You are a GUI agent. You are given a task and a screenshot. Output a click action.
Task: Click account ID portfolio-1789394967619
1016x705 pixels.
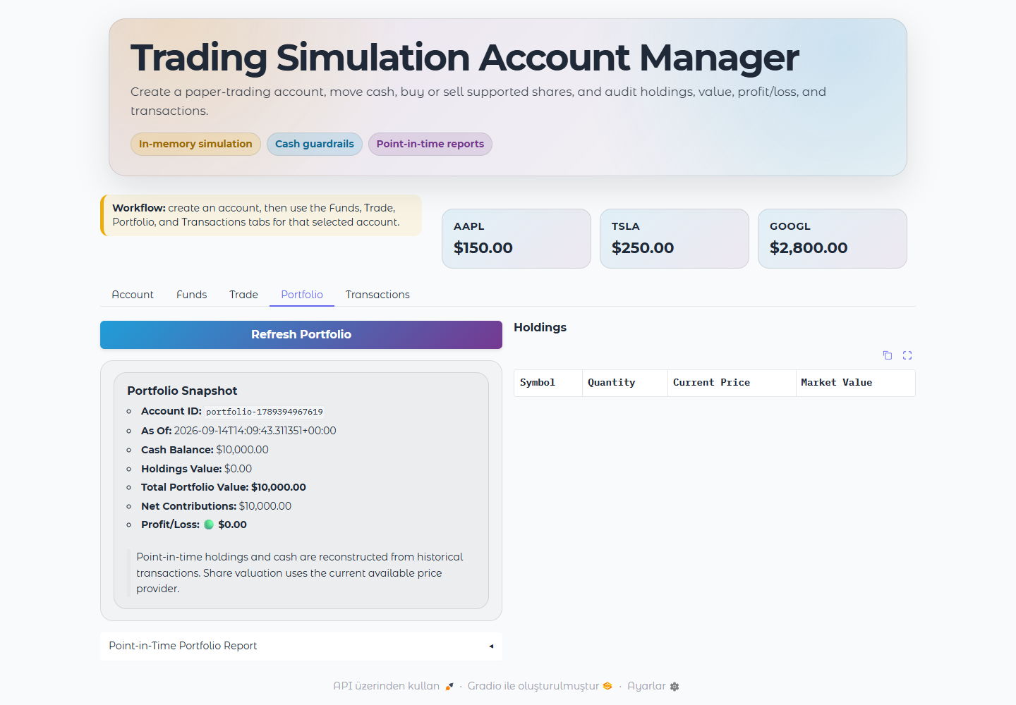coord(265,412)
